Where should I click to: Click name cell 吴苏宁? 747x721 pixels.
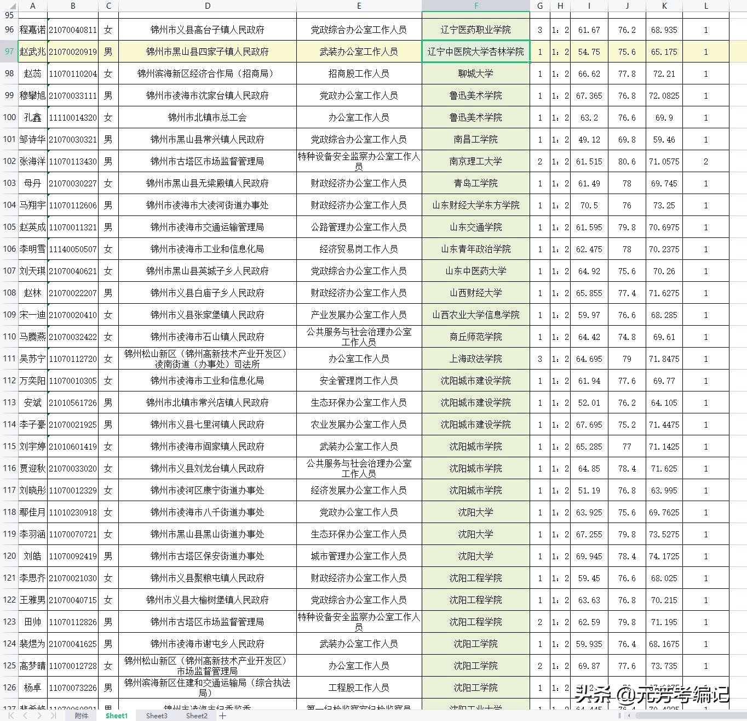coord(33,359)
